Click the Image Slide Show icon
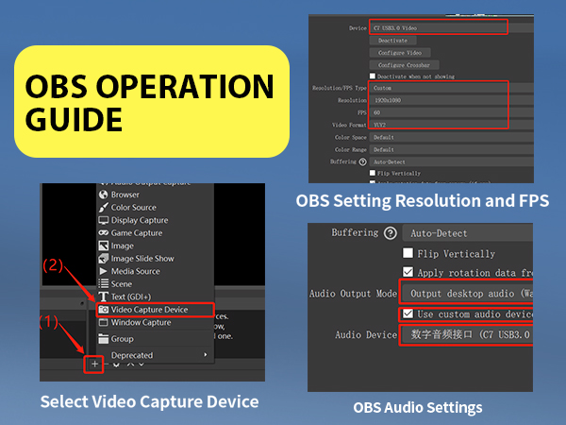 104,259
